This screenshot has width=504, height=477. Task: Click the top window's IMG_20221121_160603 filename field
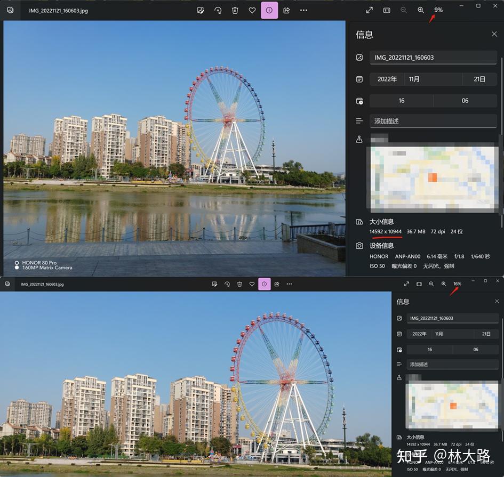tap(433, 58)
